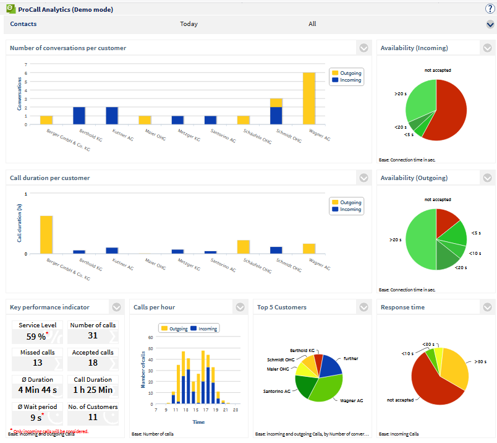Toggle Incoming legend swatch in call duration chart
The height and width of the screenshot is (443, 497).
click(x=335, y=210)
